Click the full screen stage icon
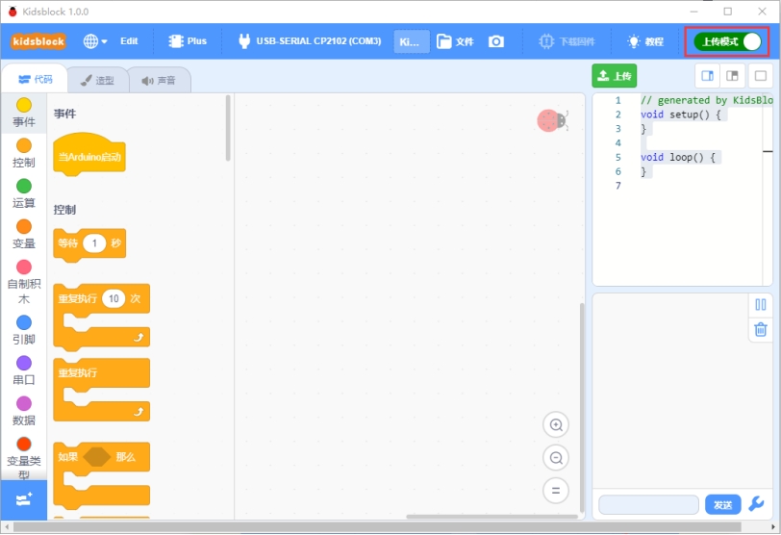781x535 pixels. (x=761, y=76)
